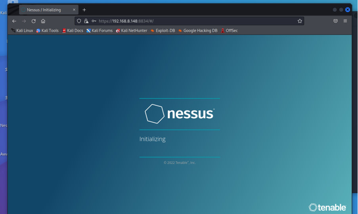Open a new browser tab
The height and width of the screenshot is (214, 358).
pos(84,10)
